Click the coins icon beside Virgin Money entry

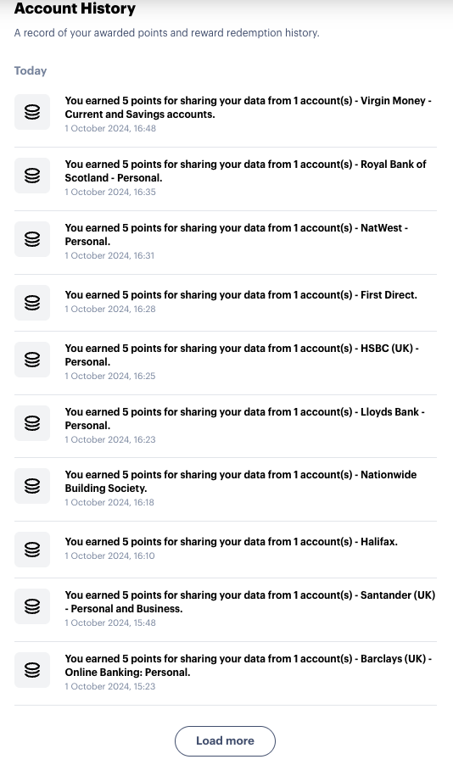[32, 112]
